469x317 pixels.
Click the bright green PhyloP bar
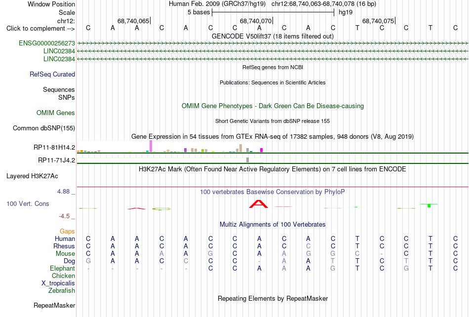[x=429, y=205]
